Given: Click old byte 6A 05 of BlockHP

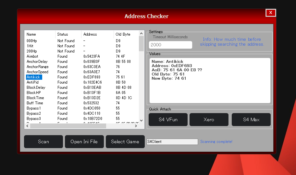Looking at the screenshot, I should 121,93.
